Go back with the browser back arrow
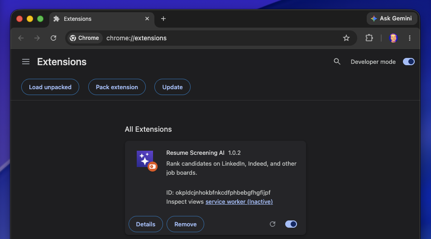431x239 pixels. (21, 38)
